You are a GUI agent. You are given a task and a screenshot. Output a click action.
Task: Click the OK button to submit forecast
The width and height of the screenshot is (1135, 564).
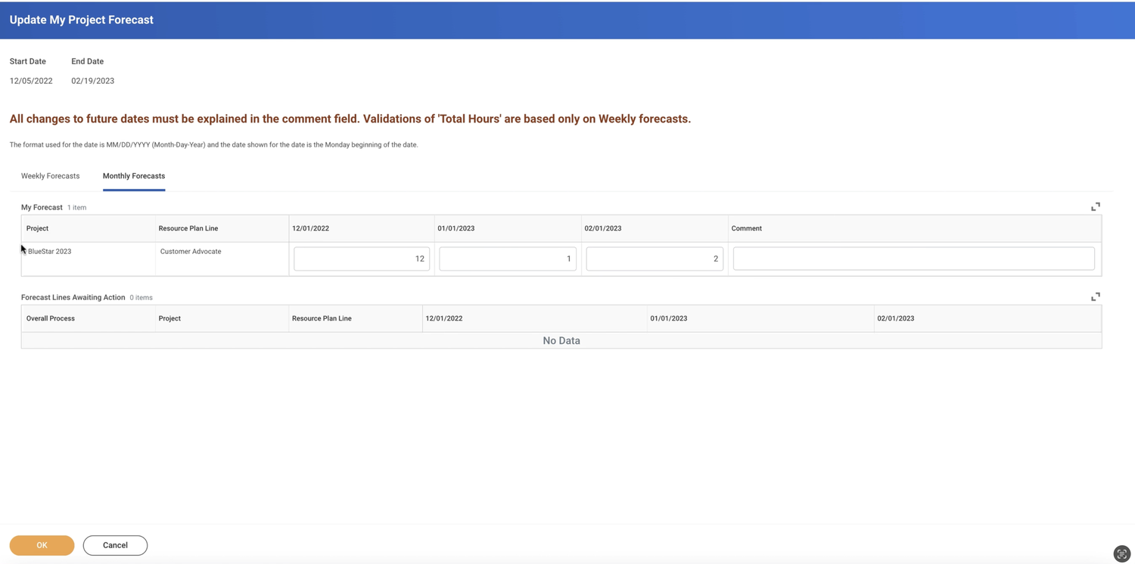tap(42, 545)
